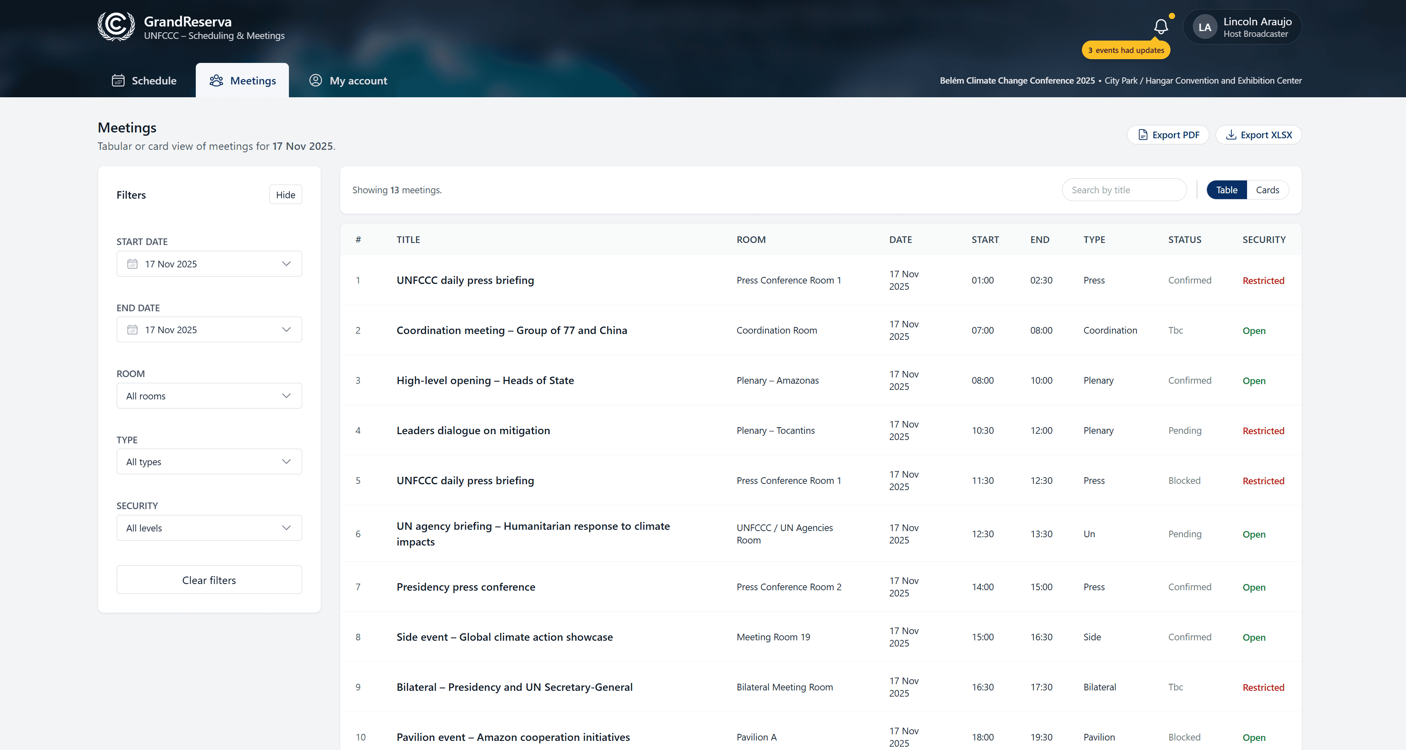Click 'Meeting Room 19' cell
1406x750 pixels.
pyautogui.click(x=773, y=637)
